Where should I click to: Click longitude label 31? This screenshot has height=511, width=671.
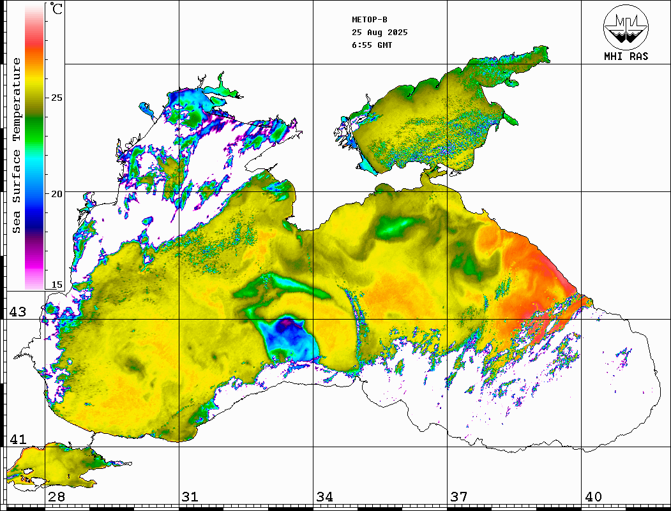[x=190, y=496]
